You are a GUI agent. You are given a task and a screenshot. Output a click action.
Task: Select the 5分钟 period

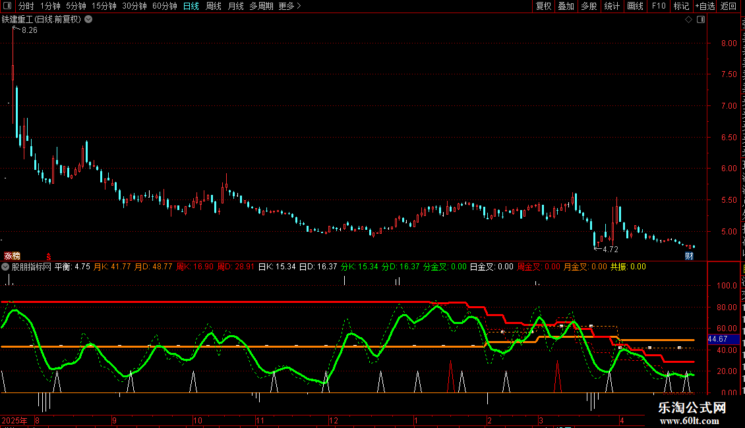(x=76, y=6)
